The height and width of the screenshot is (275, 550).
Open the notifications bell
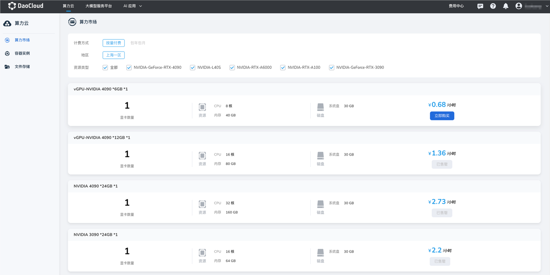[x=506, y=6]
